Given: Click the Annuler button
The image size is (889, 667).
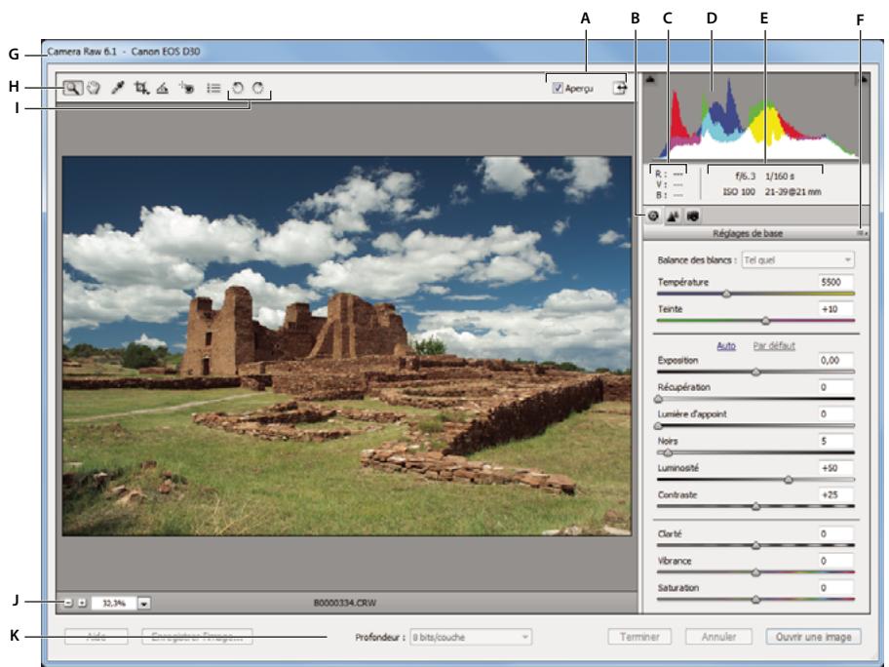Looking at the screenshot, I should [x=718, y=637].
